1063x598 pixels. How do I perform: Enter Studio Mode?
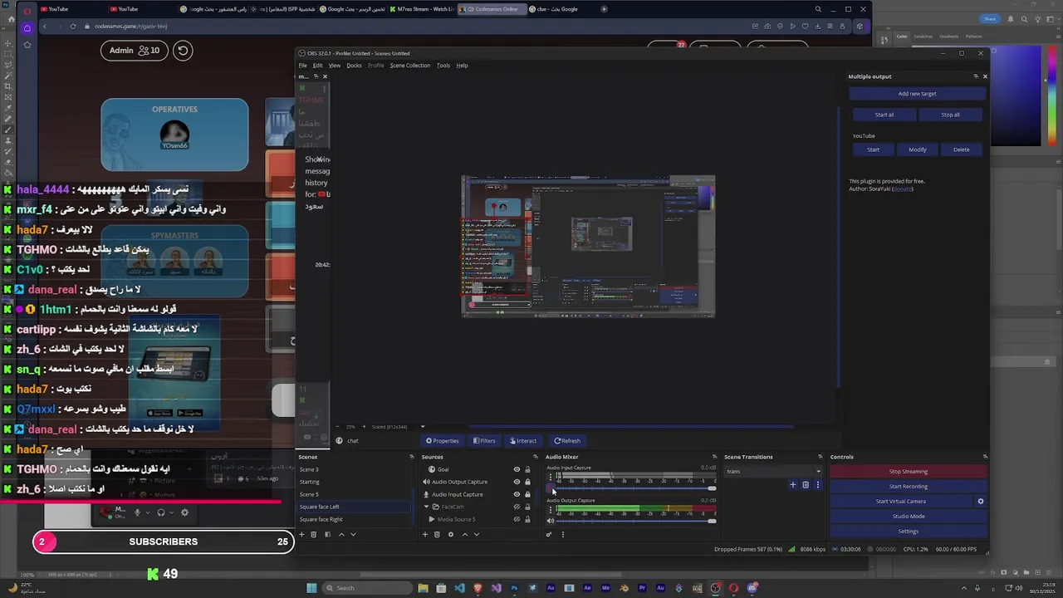click(x=908, y=517)
